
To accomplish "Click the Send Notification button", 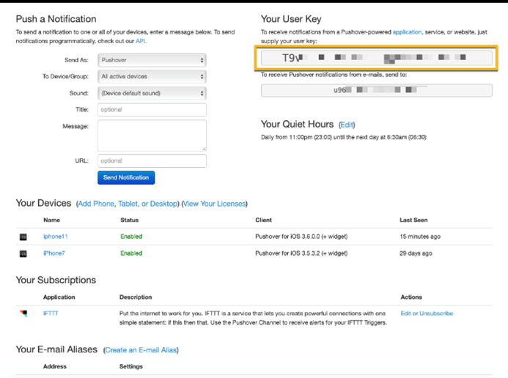I will tap(126, 178).
